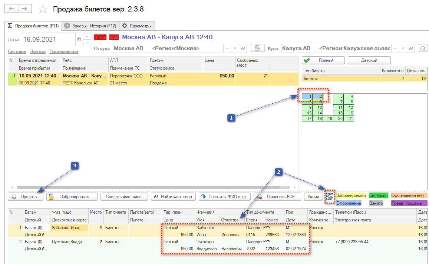Click the Забронировано yellow legend swatch

pos(351,196)
